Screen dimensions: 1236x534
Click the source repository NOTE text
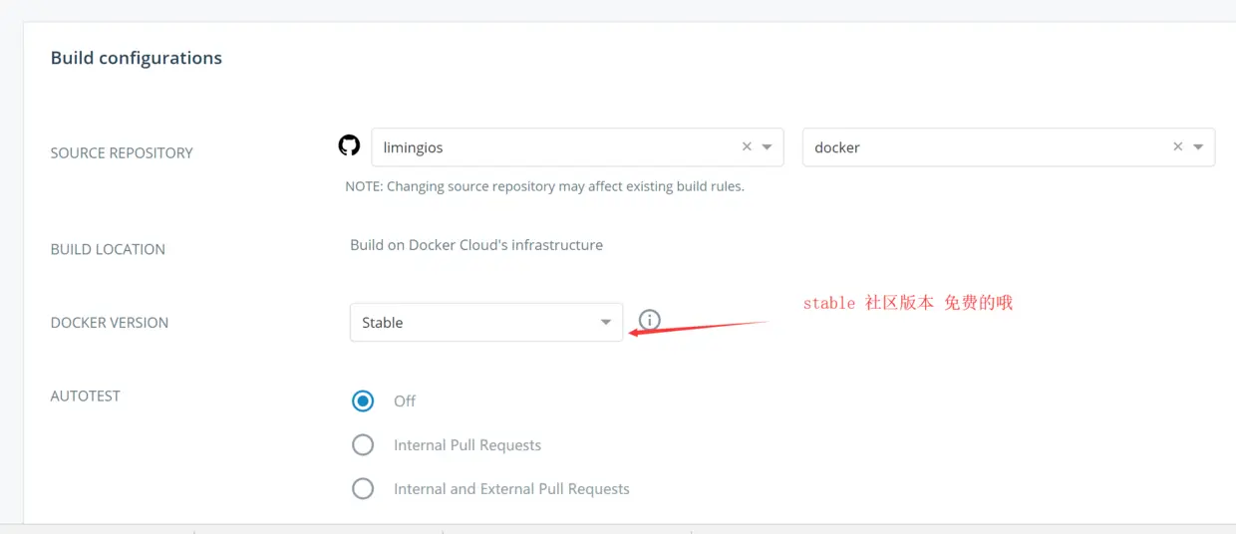coord(544,186)
